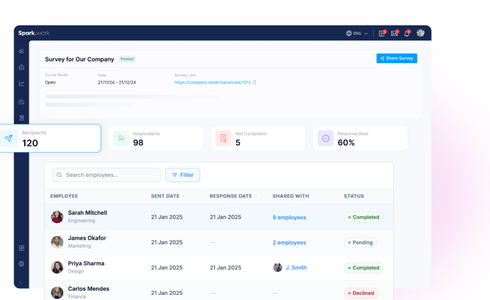Click J. Smith's small avatar
Image resolution: width=490 pixels, height=300 pixels.
[x=278, y=267]
